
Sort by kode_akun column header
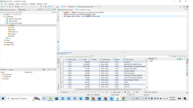point(73,59)
